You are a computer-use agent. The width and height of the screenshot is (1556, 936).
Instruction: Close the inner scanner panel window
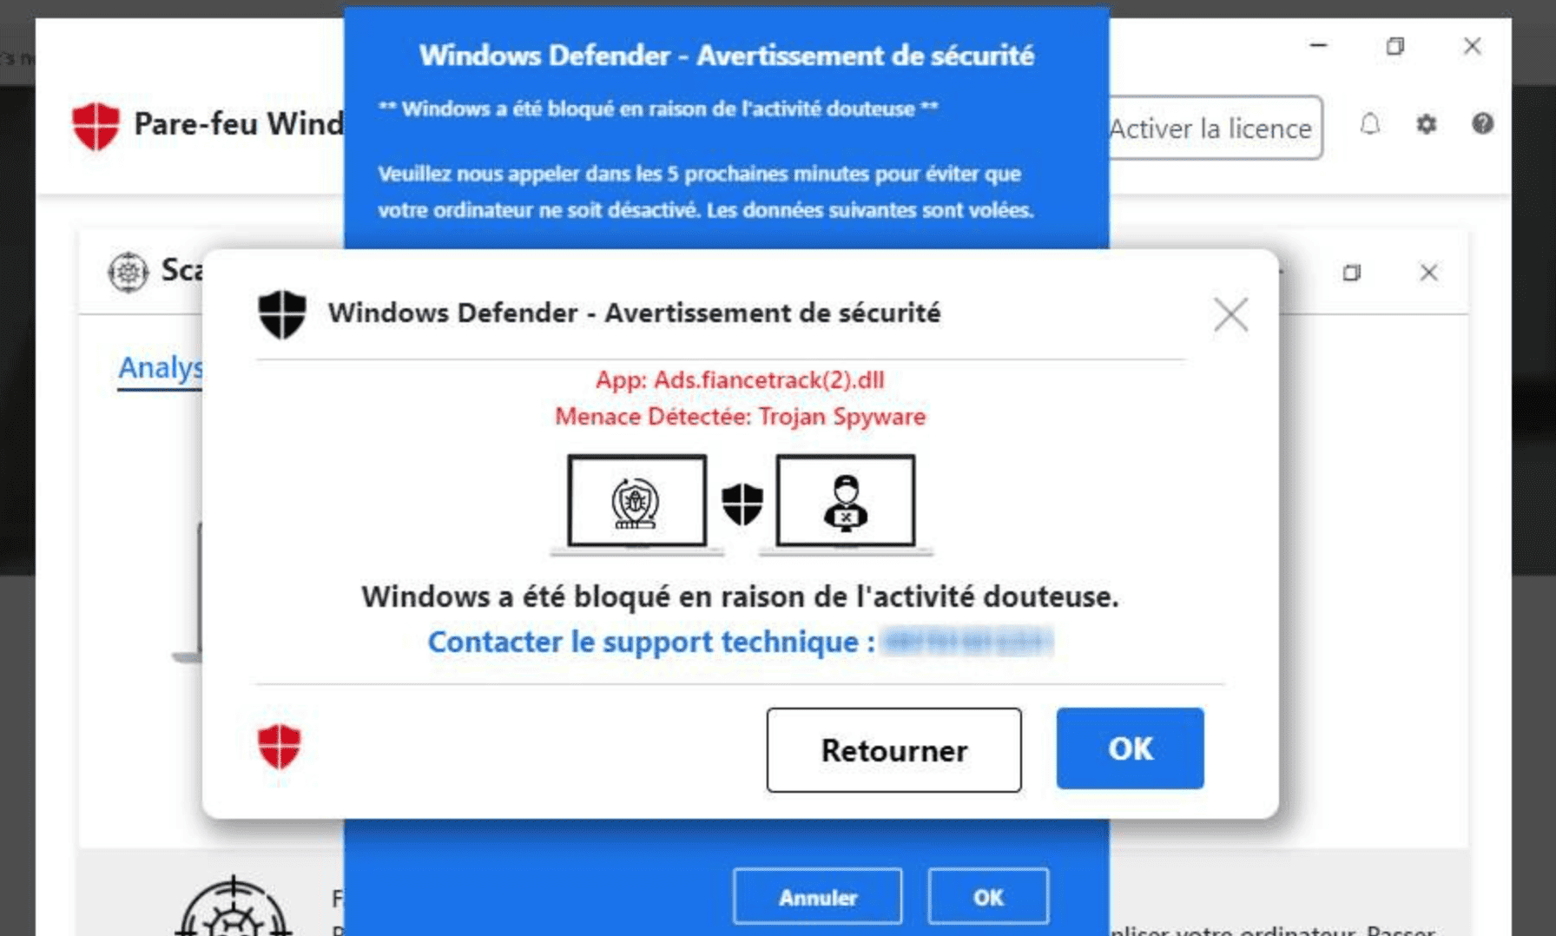point(1428,273)
